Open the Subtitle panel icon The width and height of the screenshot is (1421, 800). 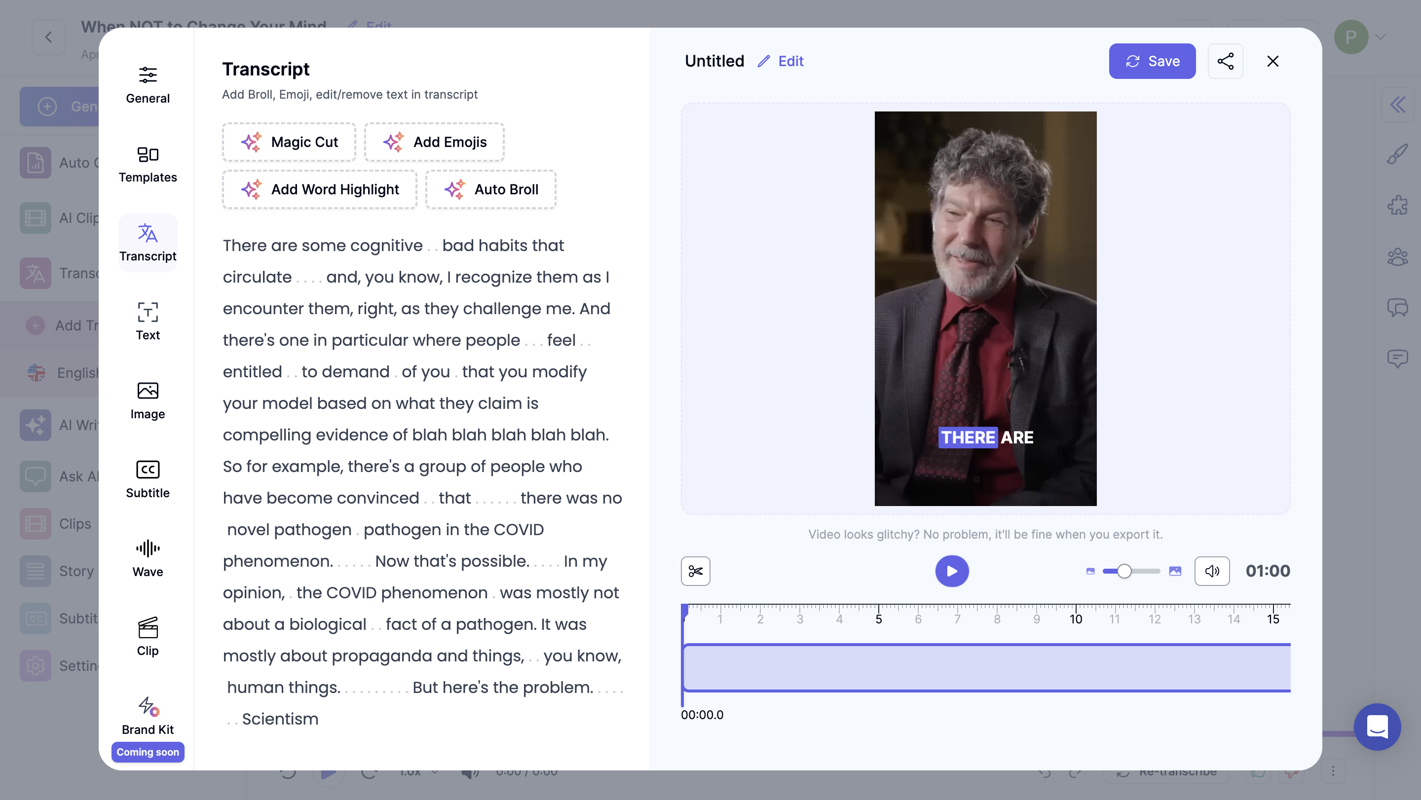(x=148, y=478)
